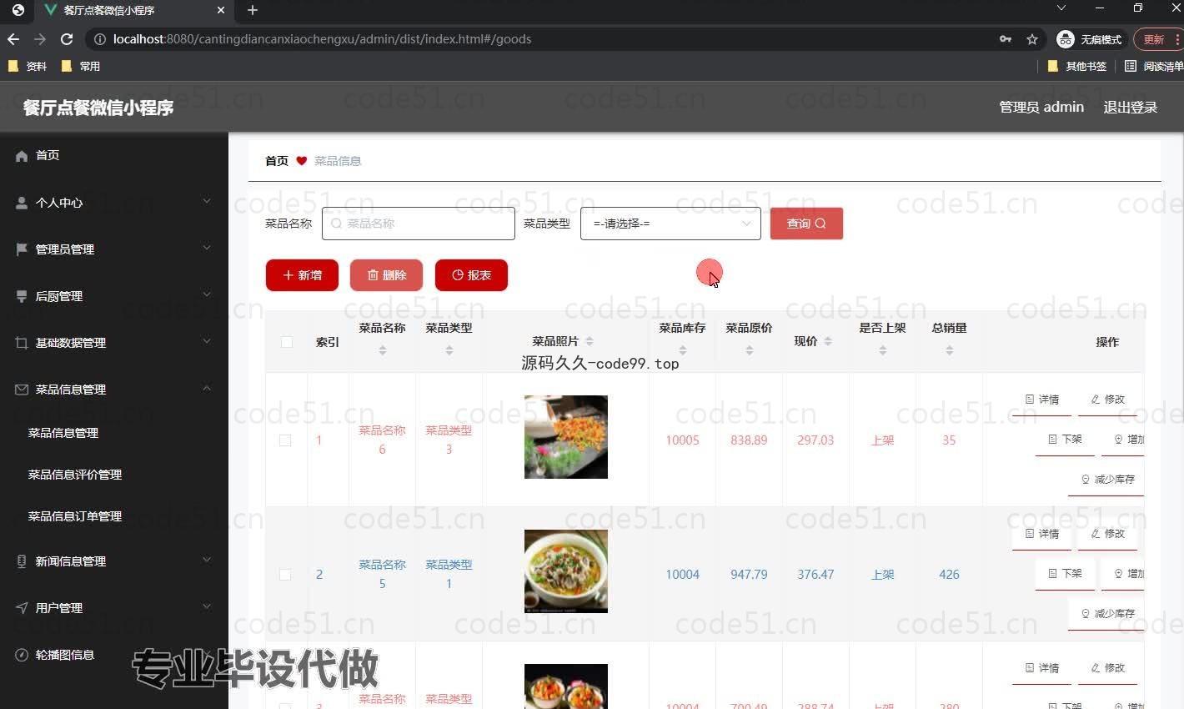Click the password key icon in address bar

click(x=1006, y=39)
